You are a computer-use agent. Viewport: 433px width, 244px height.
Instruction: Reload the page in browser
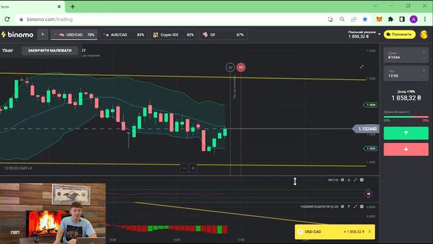click(7, 19)
